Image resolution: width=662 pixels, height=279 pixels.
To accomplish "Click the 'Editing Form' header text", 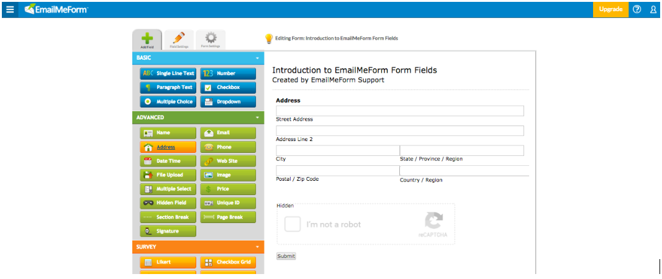I will tap(337, 38).
